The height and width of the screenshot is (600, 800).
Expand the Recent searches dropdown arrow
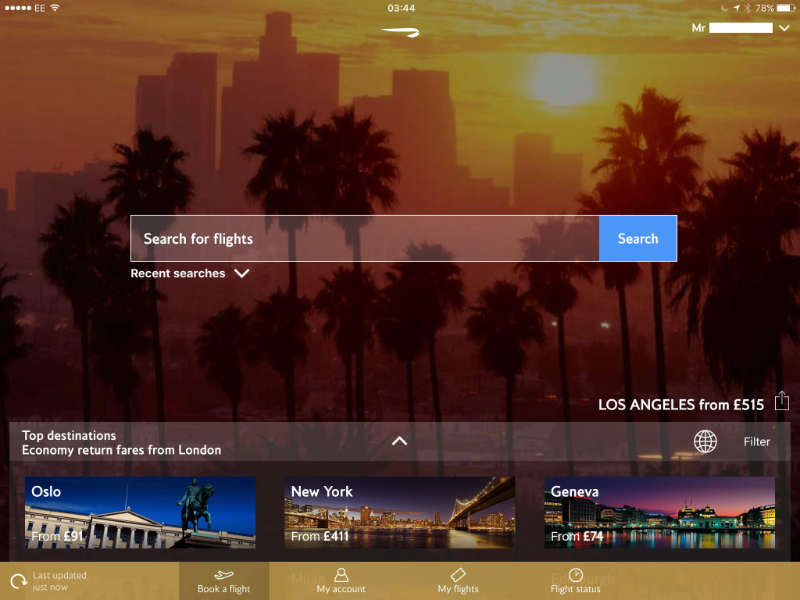click(x=242, y=273)
